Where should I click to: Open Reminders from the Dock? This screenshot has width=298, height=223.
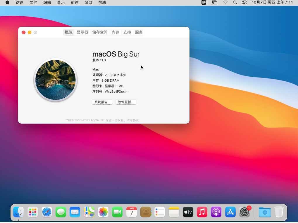pyautogui.click(x=160, y=212)
